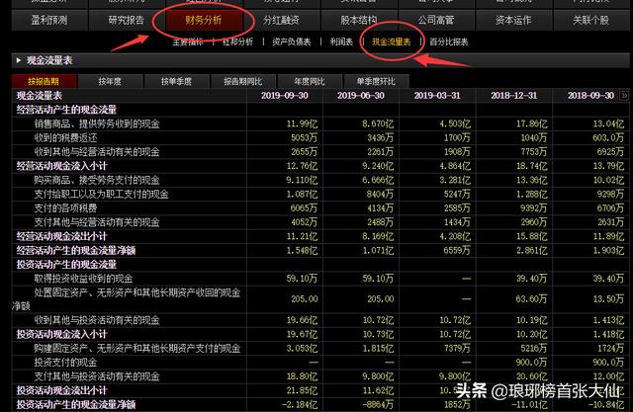
Task: Select the row 取得投资收益收到的现金
Action: pos(320,279)
